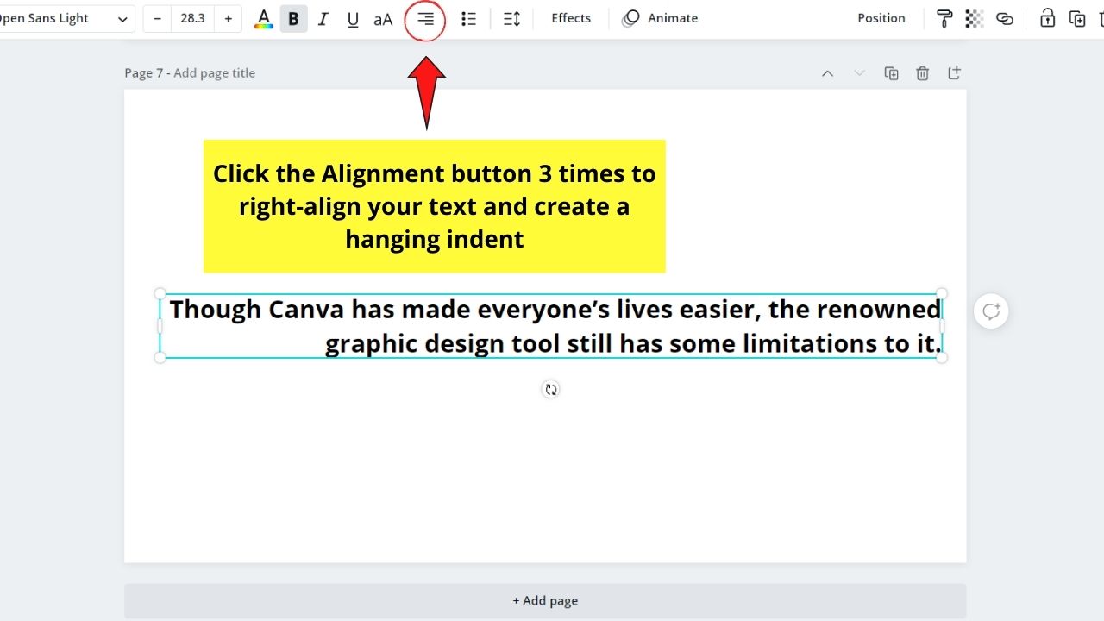
Task: Duplicate the selected element from toolbar
Action: 1077,19
